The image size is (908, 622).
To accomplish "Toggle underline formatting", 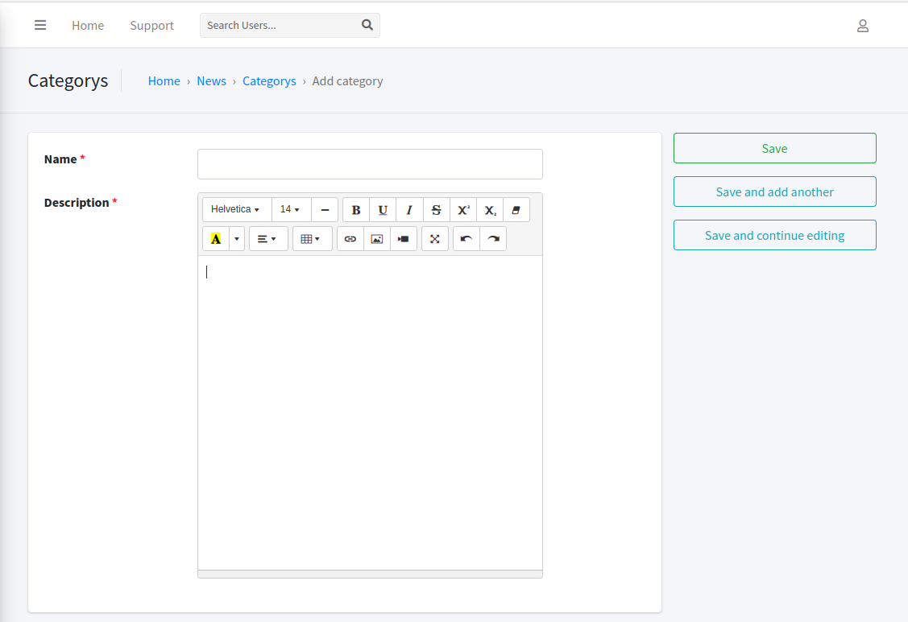I will tap(383, 210).
